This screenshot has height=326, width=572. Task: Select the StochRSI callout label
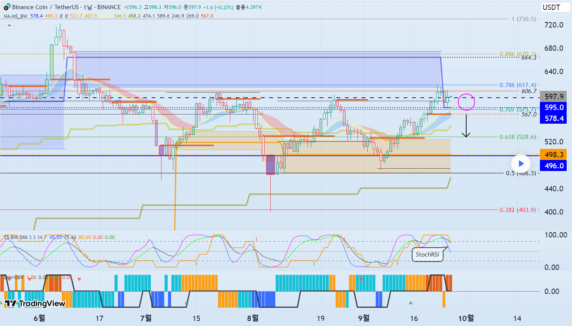(427, 255)
